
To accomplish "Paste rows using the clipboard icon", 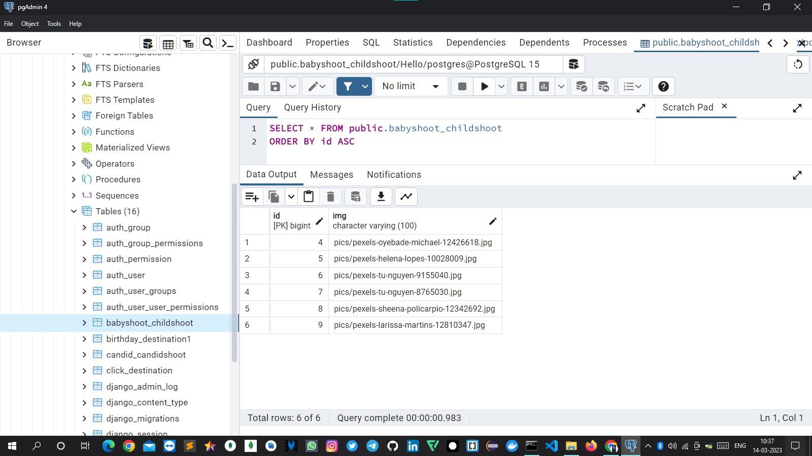I will coord(309,197).
